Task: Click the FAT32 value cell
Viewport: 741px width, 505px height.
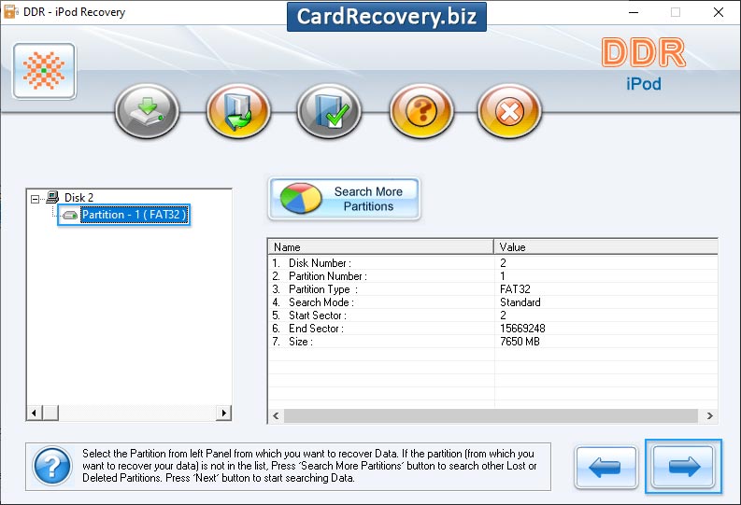Action: tap(515, 288)
